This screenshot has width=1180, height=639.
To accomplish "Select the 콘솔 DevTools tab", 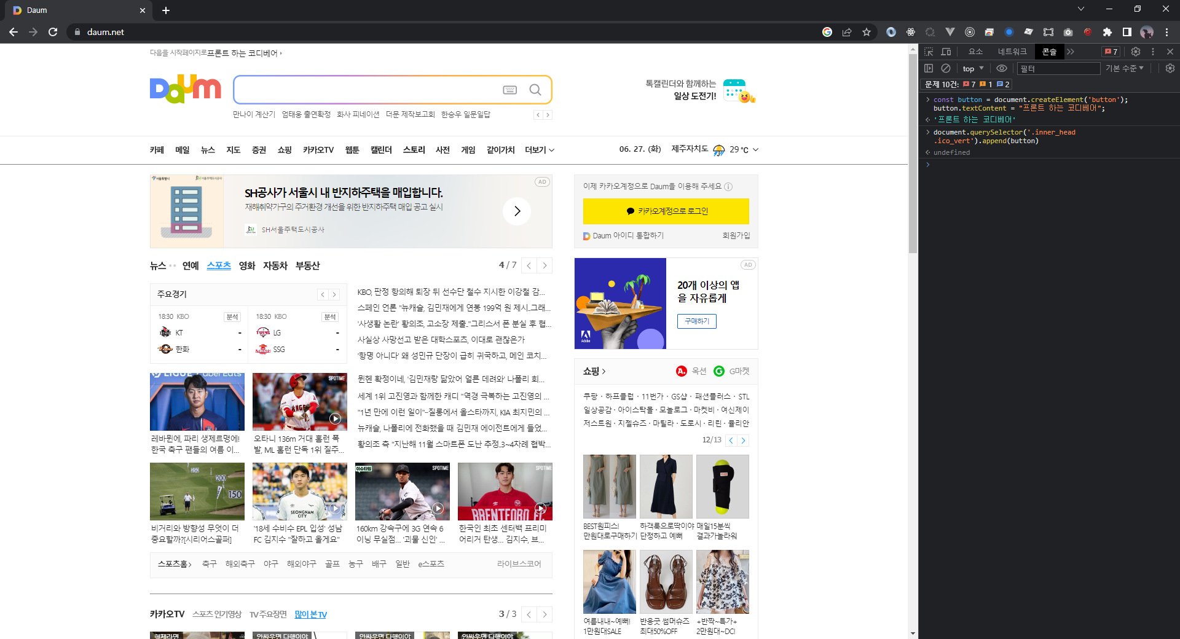I will 1049,52.
